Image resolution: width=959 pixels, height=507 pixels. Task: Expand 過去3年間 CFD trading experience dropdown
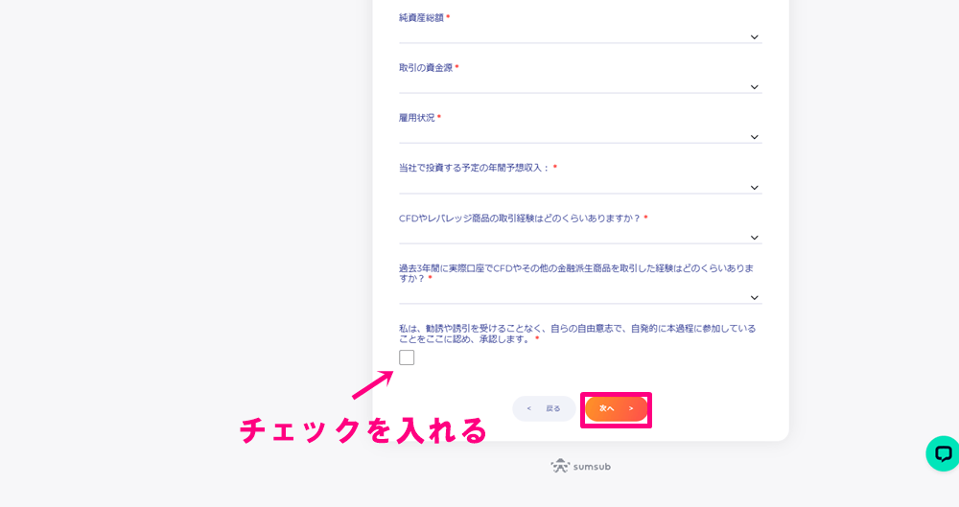(580, 296)
